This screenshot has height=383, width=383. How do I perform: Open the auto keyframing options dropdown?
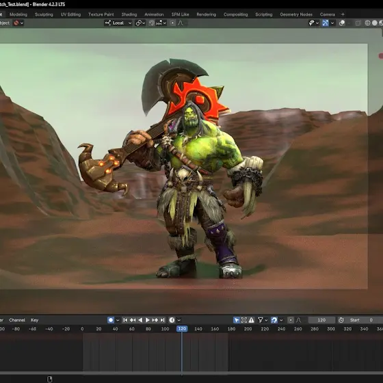[118, 320]
